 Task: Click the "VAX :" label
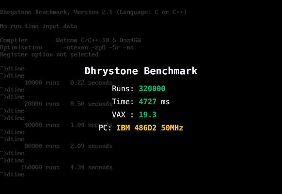123,115
